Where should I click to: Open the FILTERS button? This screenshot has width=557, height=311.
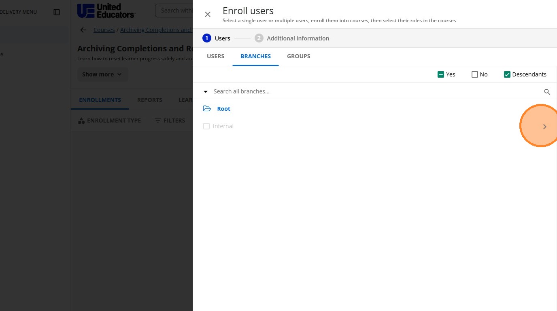(x=170, y=121)
